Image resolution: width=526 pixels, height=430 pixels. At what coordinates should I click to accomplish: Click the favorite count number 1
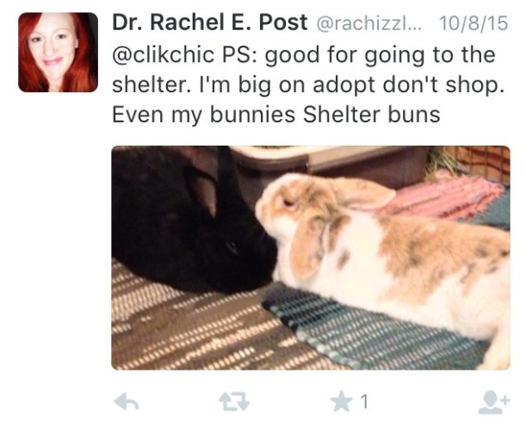[365, 402]
